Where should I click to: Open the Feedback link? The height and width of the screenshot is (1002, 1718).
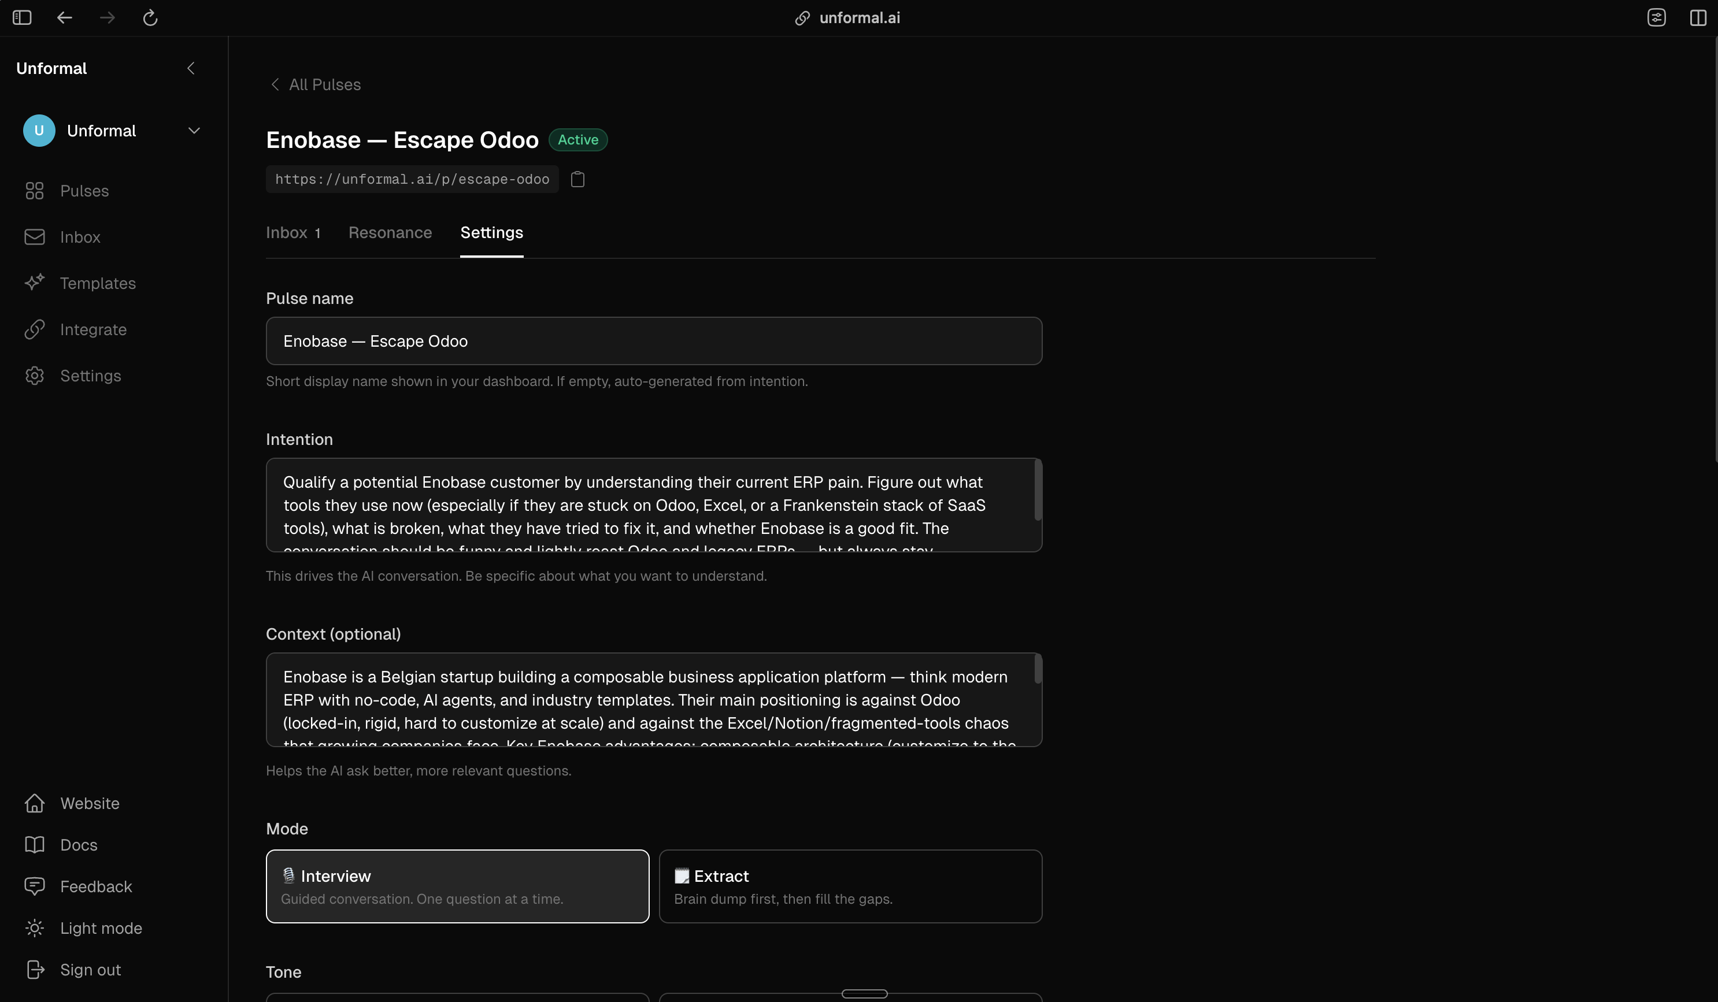[x=96, y=887]
